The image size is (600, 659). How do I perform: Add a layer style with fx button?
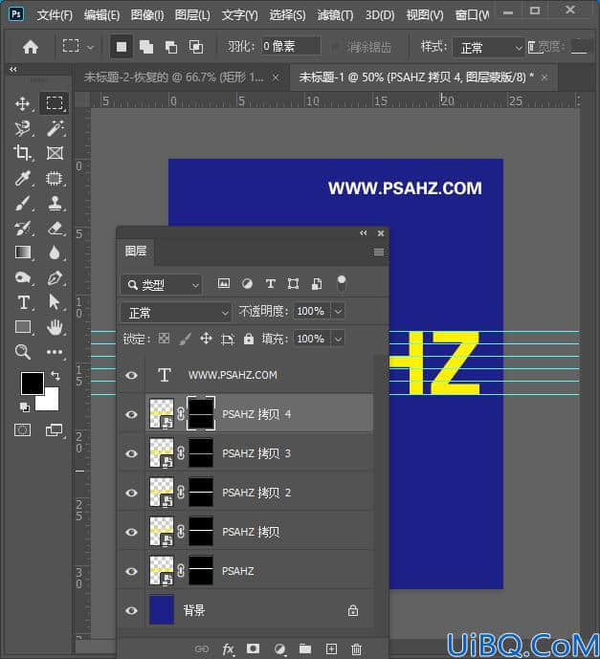pyautogui.click(x=228, y=649)
